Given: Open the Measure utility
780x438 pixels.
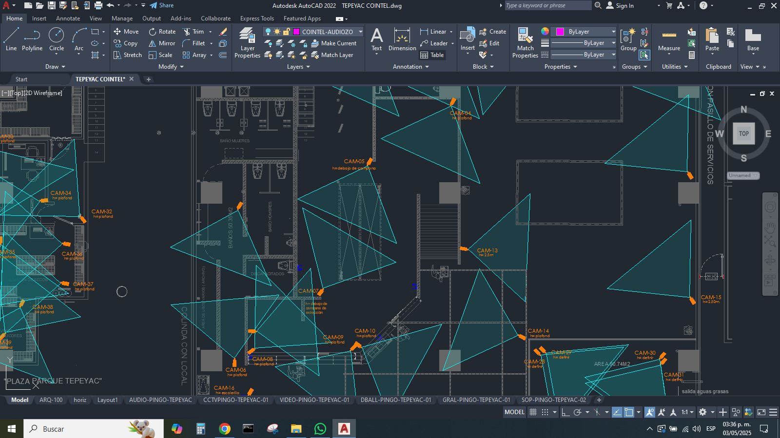Looking at the screenshot, I should click(x=669, y=39).
